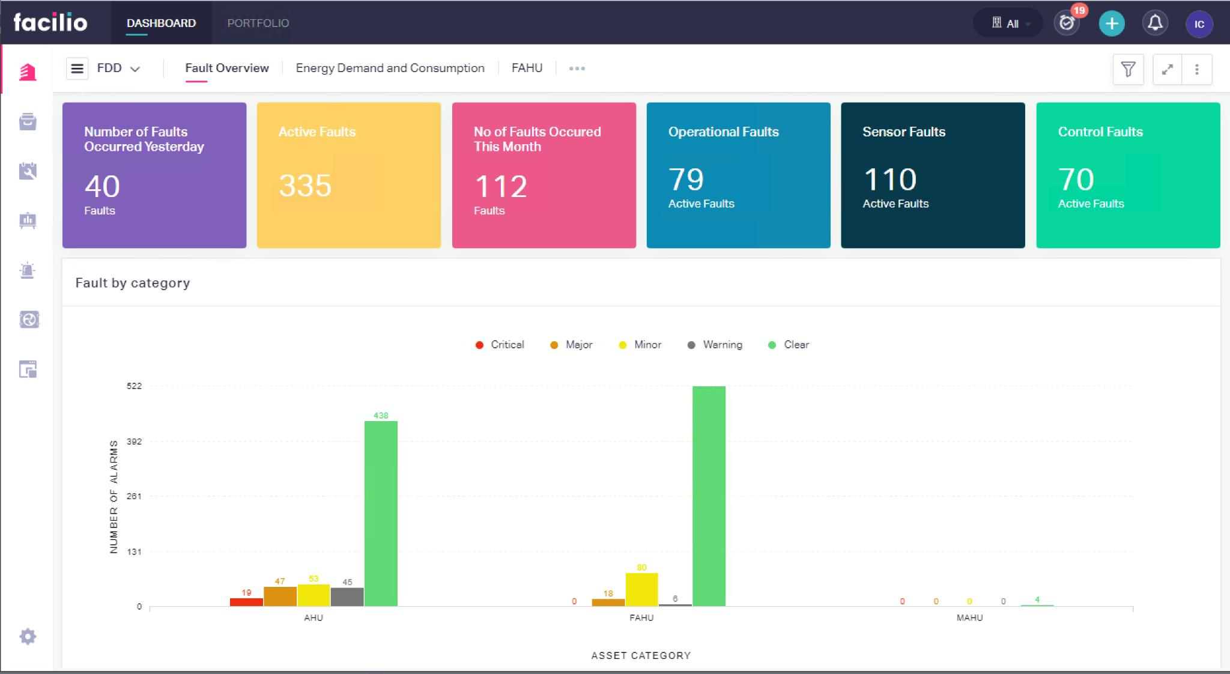Open the notifications bell icon
Viewport: 1230px width, 674px height.
point(1154,23)
